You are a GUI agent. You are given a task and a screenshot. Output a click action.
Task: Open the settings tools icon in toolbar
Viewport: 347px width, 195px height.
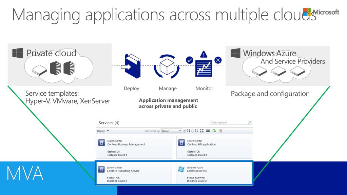220,131
